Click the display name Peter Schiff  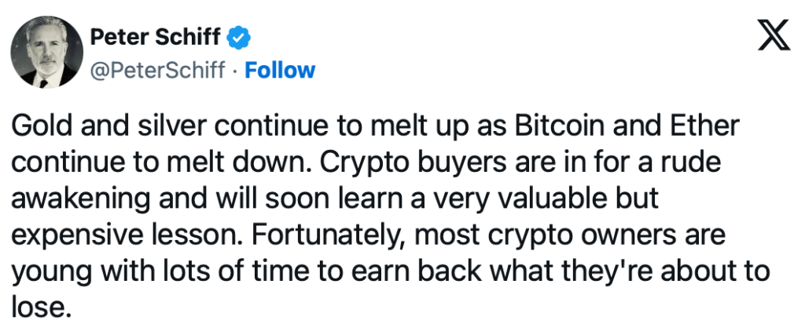click(x=157, y=36)
